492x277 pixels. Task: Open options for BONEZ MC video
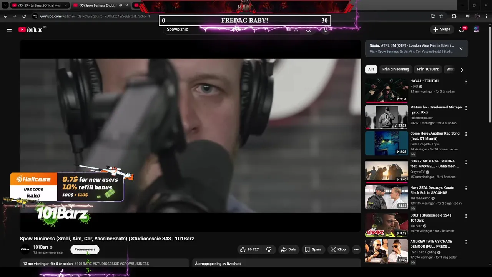466,162
